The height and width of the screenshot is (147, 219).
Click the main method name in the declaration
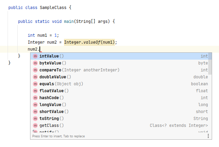[x=78, y=21]
